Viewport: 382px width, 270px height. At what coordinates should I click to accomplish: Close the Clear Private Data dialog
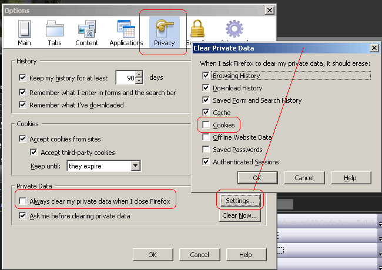[373, 48]
